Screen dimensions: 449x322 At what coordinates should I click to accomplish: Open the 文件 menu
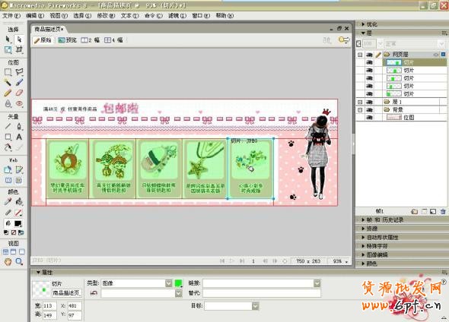[x=11, y=16]
